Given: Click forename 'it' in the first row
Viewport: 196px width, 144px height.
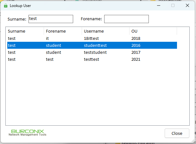Looking at the screenshot, I should tap(47, 39).
